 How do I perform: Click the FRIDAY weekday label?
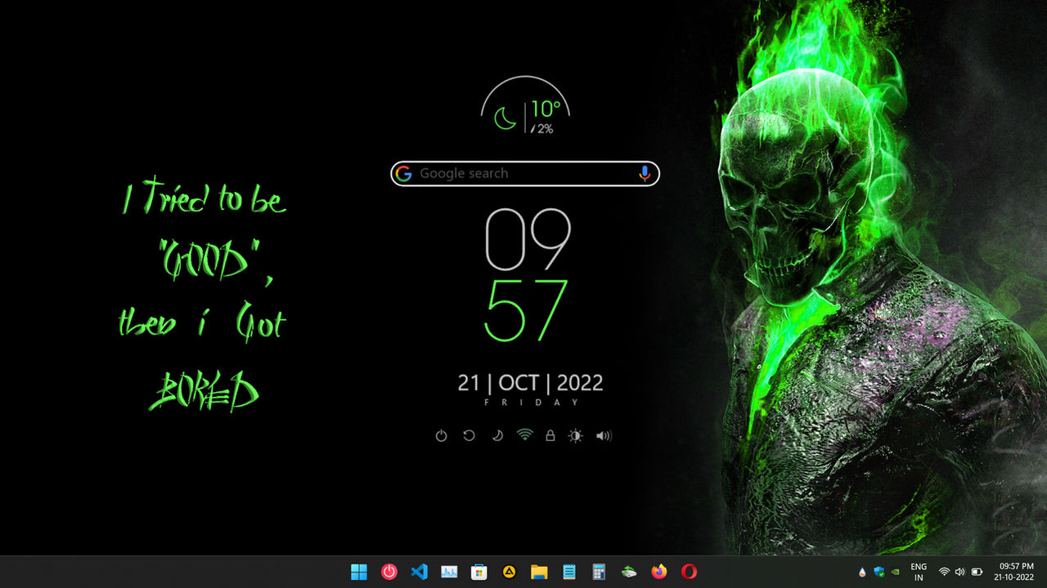pyautogui.click(x=531, y=403)
